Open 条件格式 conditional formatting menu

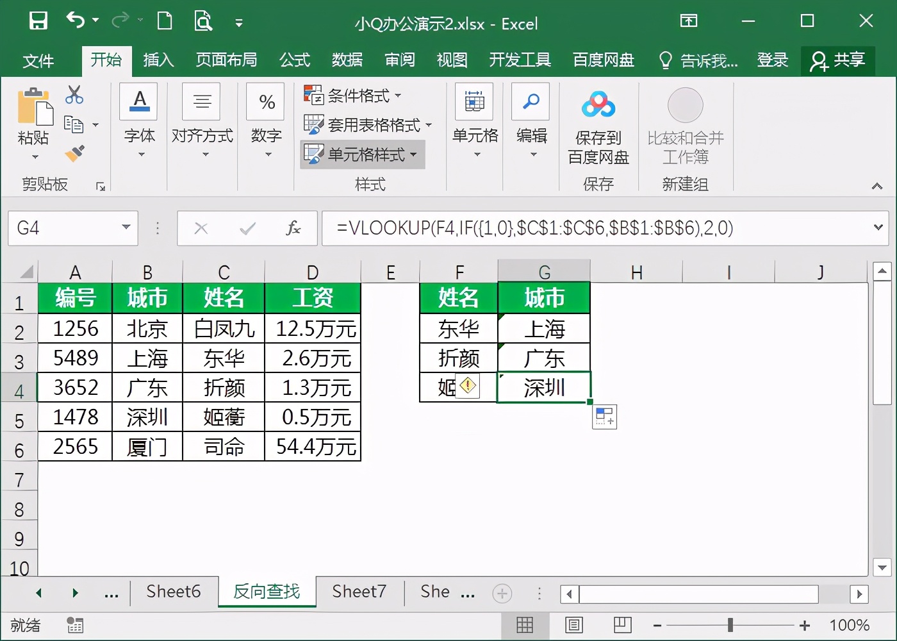(352, 96)
